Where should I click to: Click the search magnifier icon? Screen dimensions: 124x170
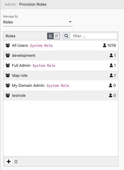click(66, 36)
